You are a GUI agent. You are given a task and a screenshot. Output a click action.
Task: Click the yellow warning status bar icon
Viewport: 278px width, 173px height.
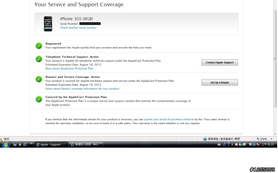(x=1, y=139)
